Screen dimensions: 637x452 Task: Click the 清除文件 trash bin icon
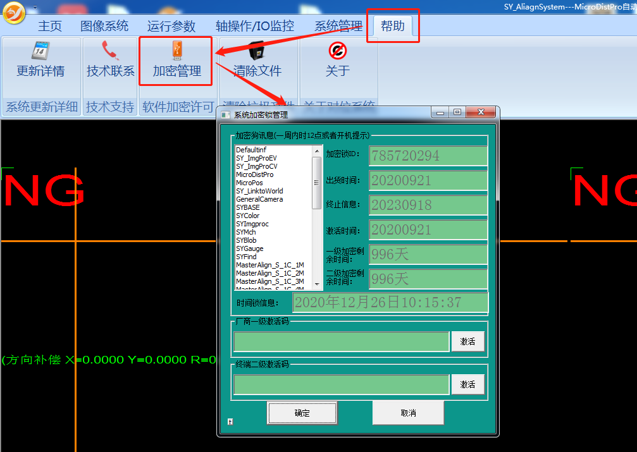pos(257,51)
